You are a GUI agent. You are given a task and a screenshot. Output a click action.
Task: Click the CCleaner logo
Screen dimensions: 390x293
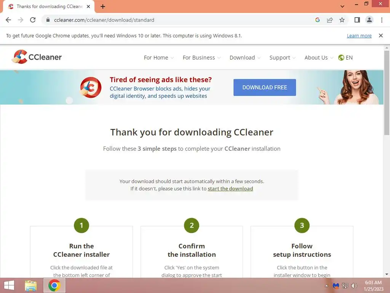37,57
